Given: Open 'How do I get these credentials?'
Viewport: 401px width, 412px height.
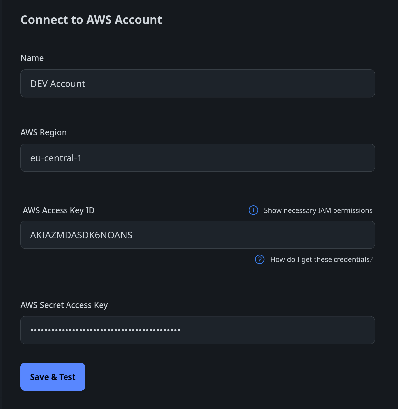Looking at the screenshot, I should coord(321,259).
